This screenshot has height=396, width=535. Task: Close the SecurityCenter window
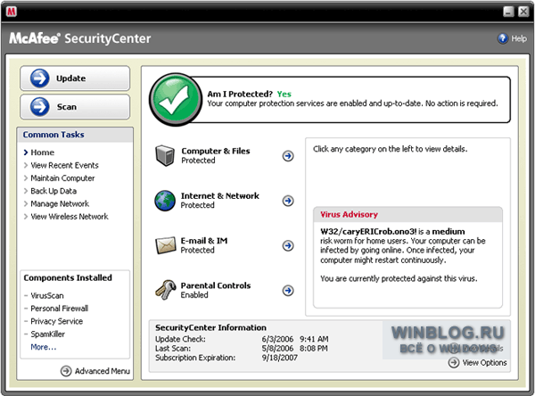coord(523,12)
